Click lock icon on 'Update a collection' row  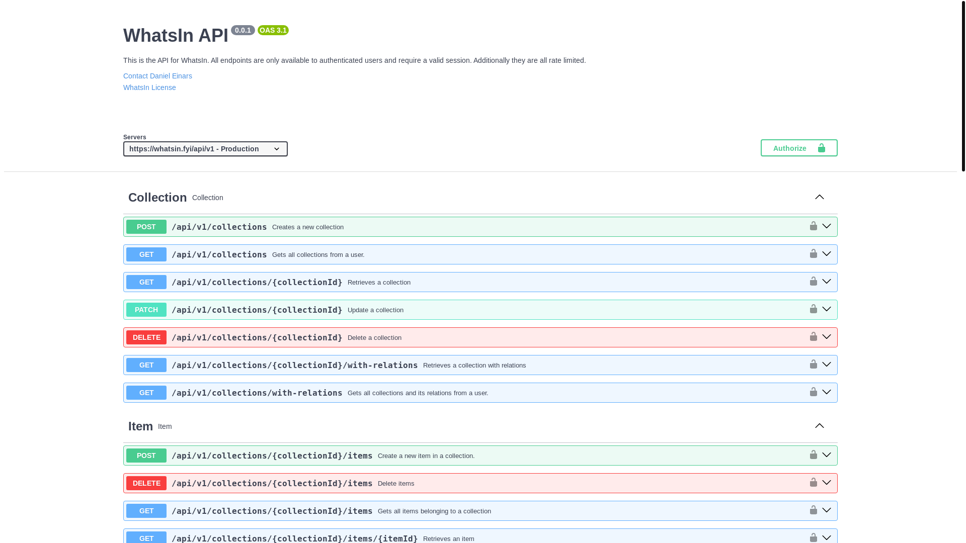[813, 309]
